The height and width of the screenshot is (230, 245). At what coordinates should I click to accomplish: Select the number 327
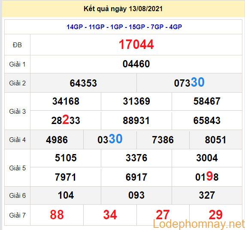click(207, 195)
